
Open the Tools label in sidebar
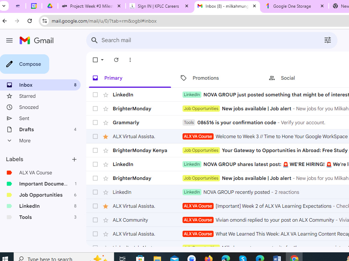click(x=25, y=217)
